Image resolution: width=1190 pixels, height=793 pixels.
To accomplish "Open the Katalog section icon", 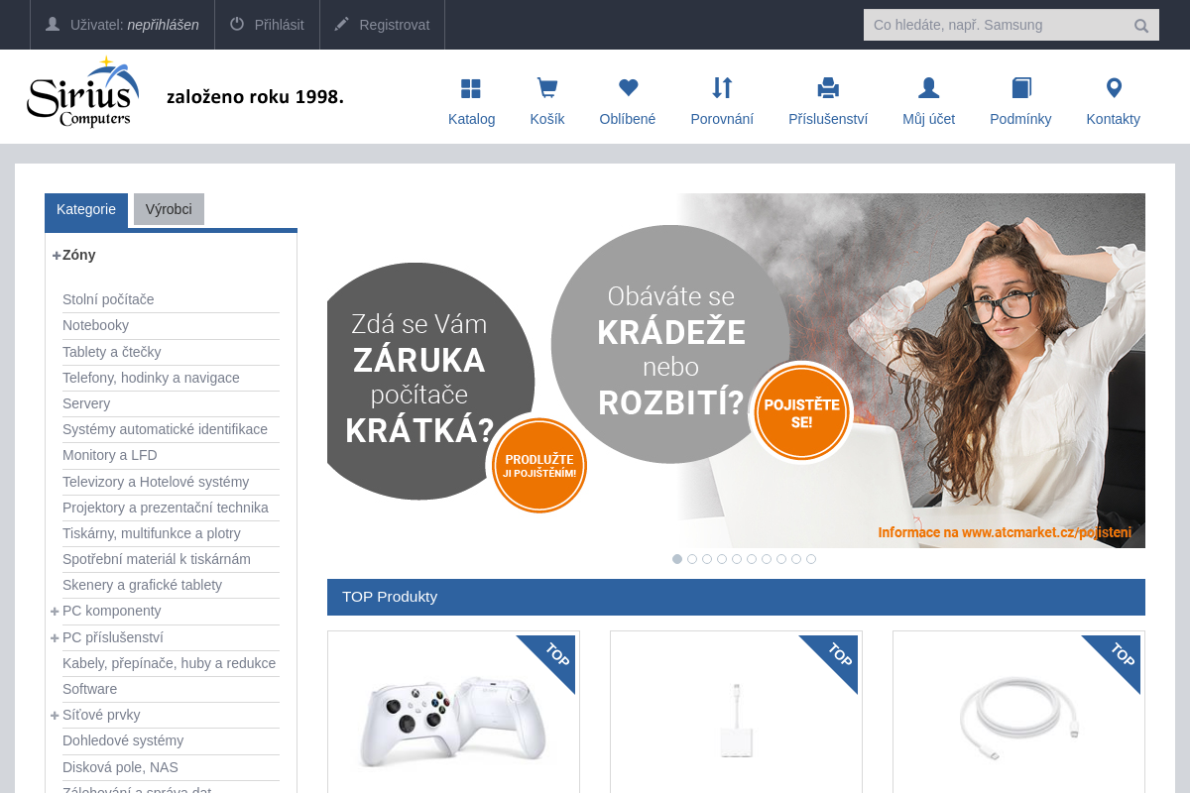I will (x=471, y=87).
